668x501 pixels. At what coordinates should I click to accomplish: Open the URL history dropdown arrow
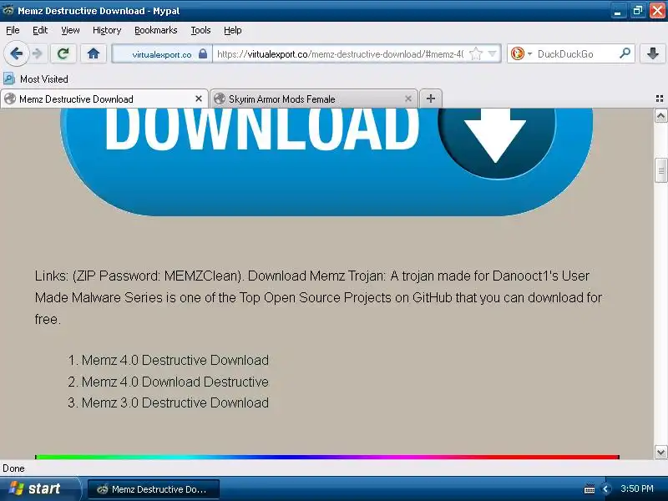click(492, 53)
